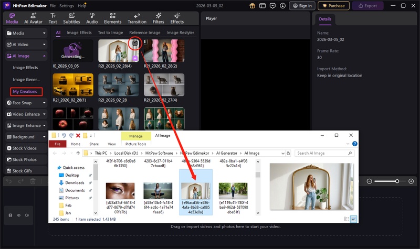Expand the Face Swap sidebar section
Viewport: 420px width, 249px height.
click(x=45, y=103)
